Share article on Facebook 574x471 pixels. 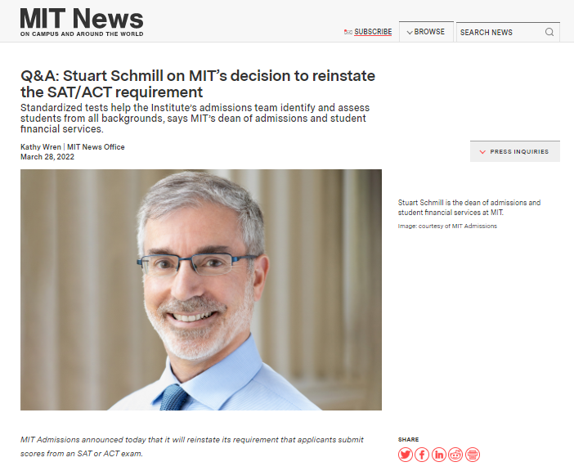tap(422, 455)
